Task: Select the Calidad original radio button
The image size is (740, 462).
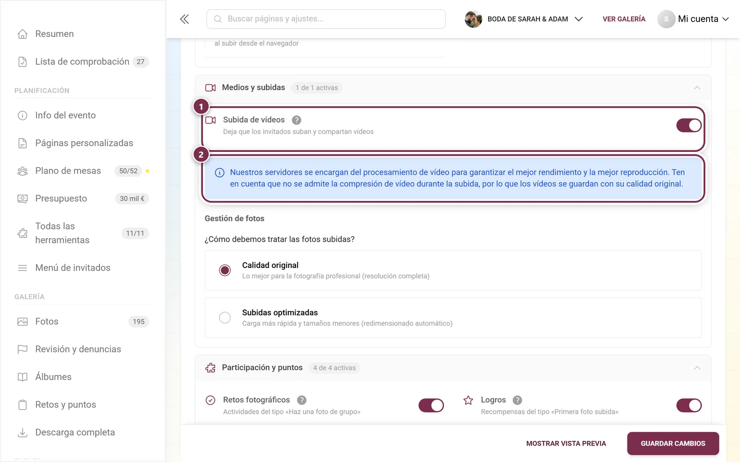Action: [x=225, y=270]
